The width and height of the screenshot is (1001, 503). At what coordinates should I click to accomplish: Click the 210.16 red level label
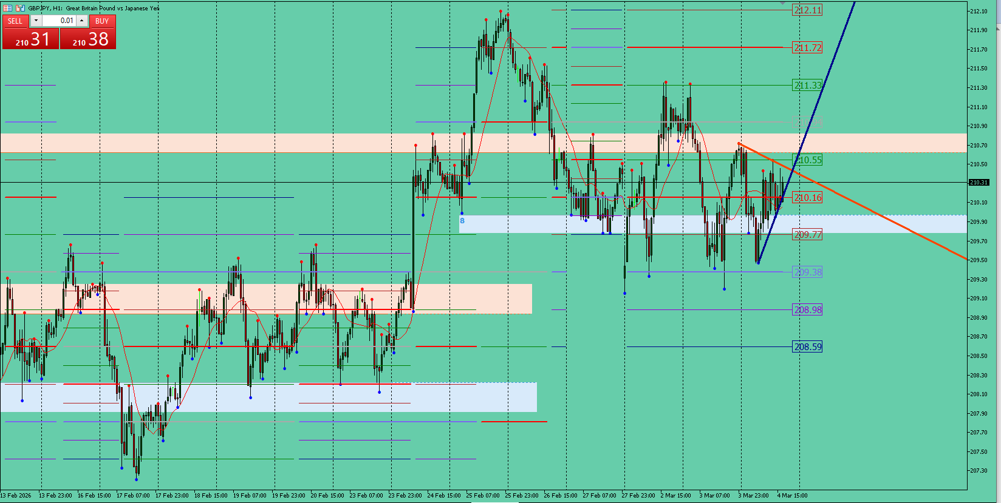[x=807, y=198]
